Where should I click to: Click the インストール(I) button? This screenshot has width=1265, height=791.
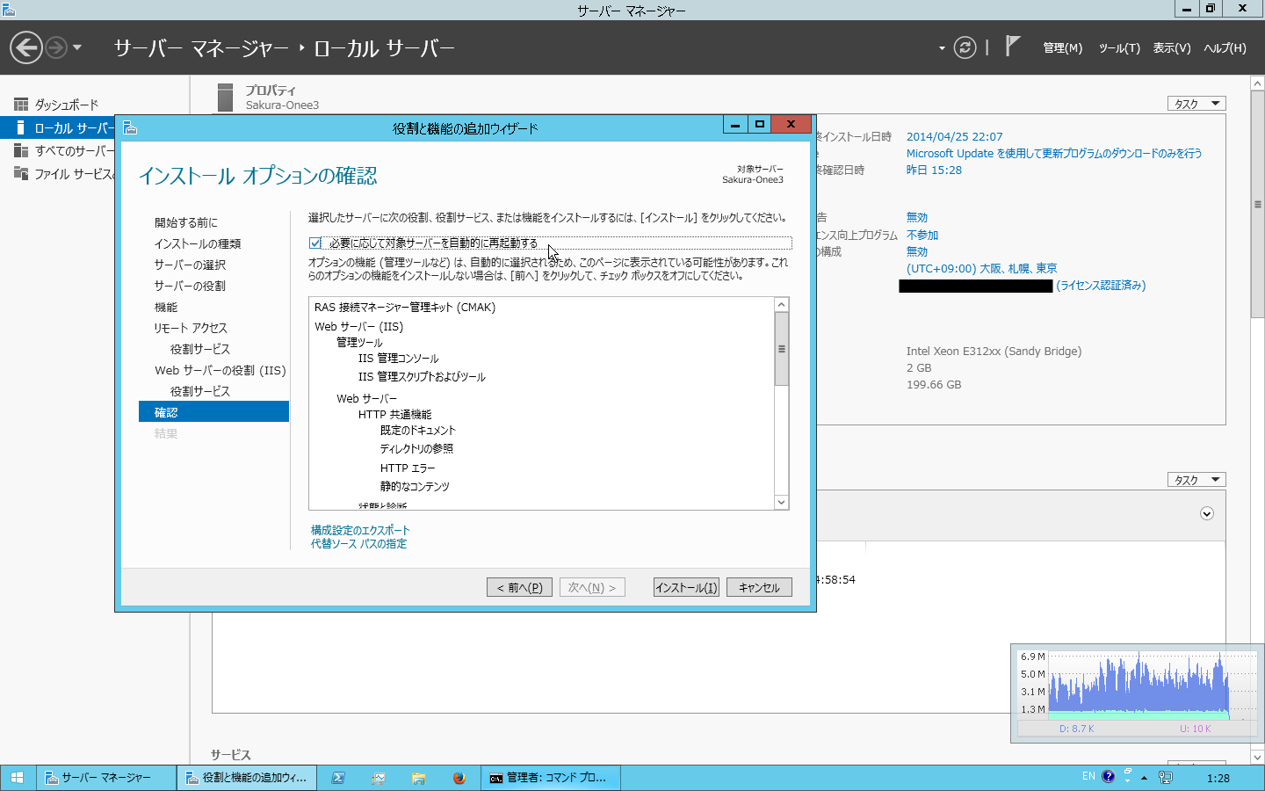click(x=686, y=587)
